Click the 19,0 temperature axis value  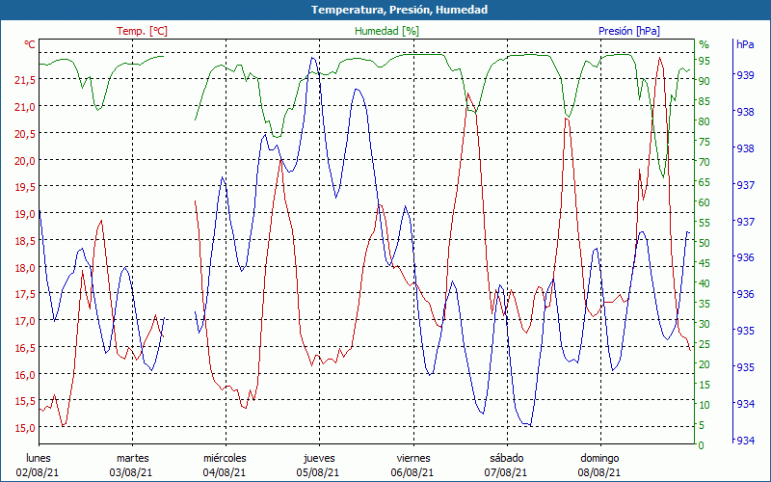25,213
